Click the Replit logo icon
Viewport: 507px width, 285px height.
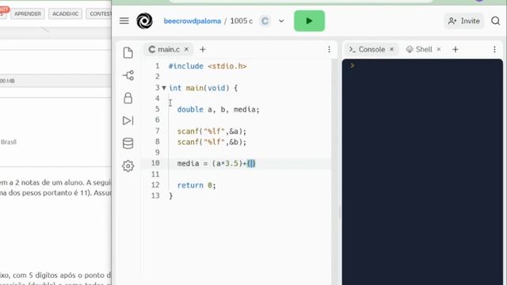144,21
